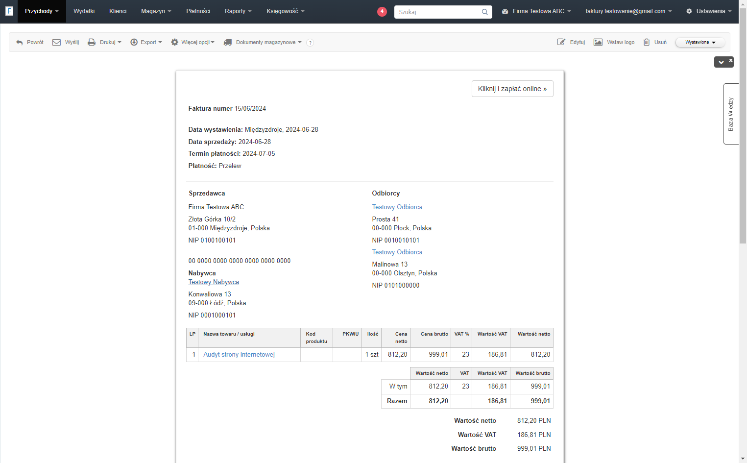Click the Export download icon
Screen dimensions: 747x463
134,43
